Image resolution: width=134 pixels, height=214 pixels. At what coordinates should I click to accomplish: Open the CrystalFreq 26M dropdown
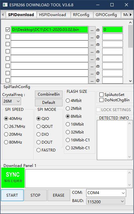(x=12, y=101)
